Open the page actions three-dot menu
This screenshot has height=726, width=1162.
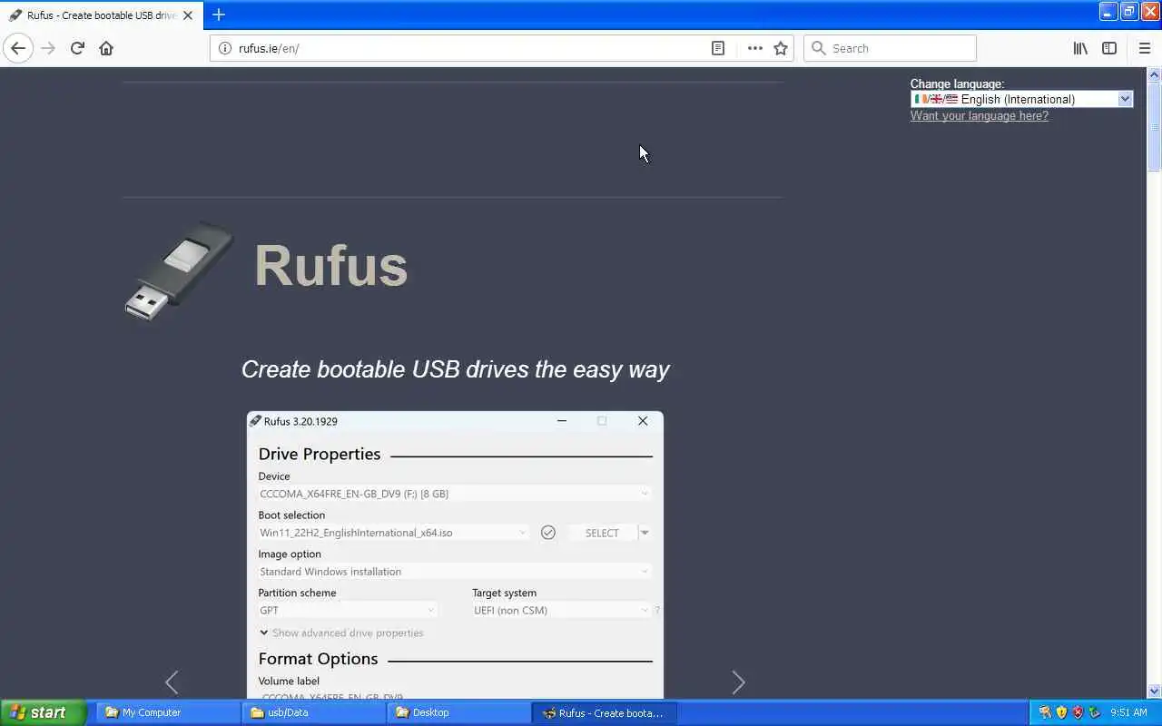coord(755,48)
